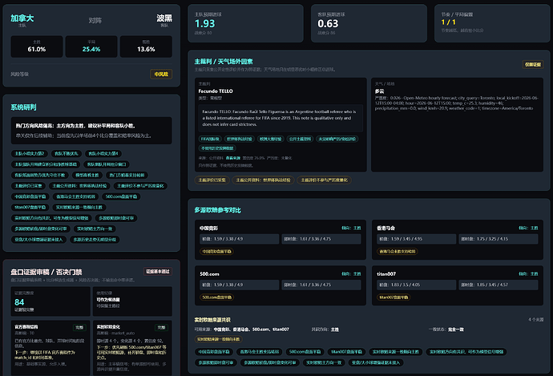553x376 pixels.
Task: Click the 13.6% away win box
Action: (146, 46)
